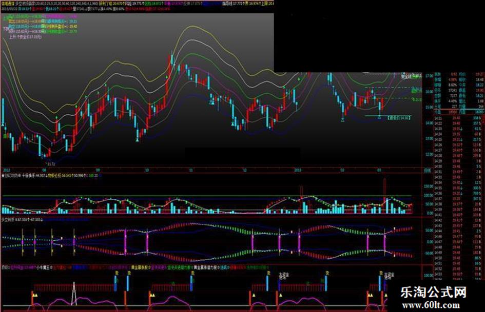
Task: Jump to month 10 on the date axis
Action: pos(147,170)
